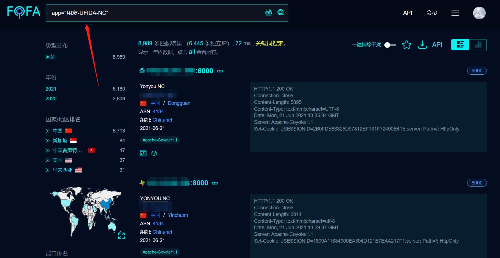Download results icon
500x258 pixels.
(x=422, y=45)
